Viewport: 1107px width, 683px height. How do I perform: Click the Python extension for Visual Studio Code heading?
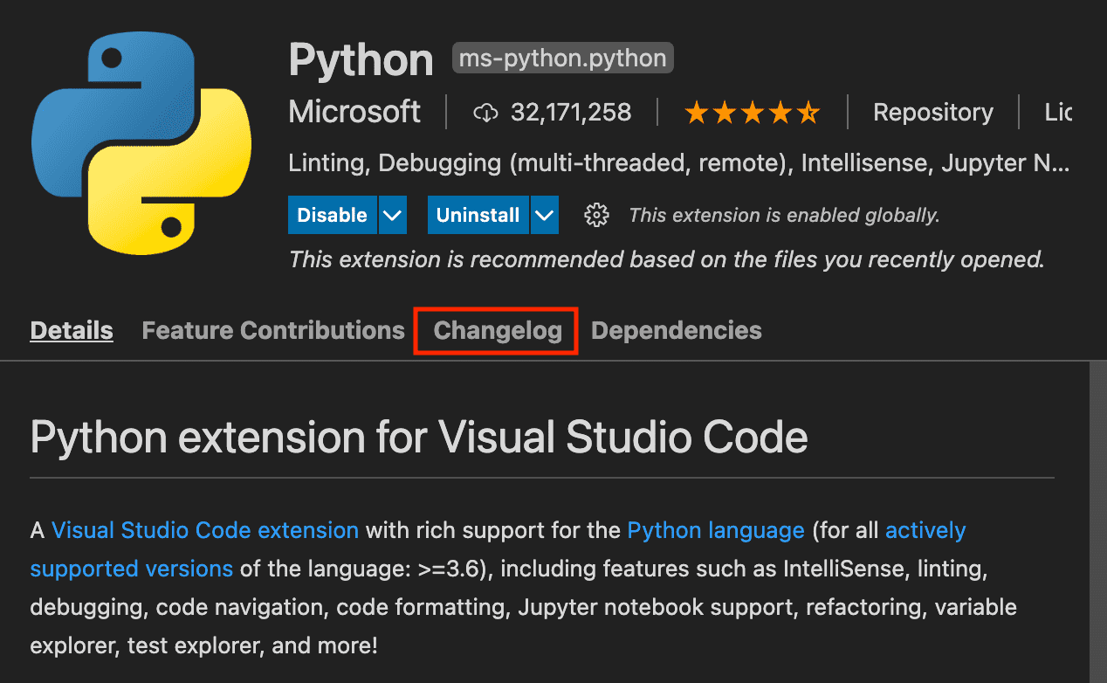pyautogui.click(x=419, y=437)
